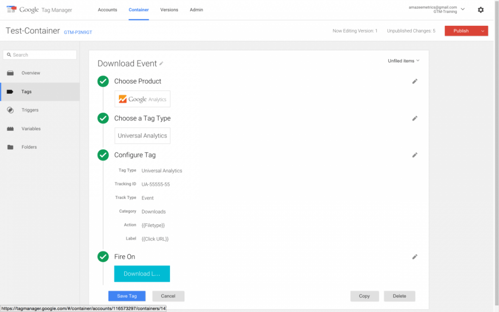Click the Choose Product green checkmark
Screen dimensions: 499x312
103,81
